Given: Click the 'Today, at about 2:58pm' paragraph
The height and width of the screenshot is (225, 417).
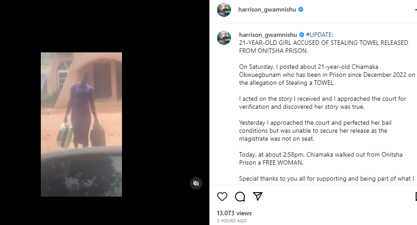Looking at the screenshot, I should (x=321, y=158).
